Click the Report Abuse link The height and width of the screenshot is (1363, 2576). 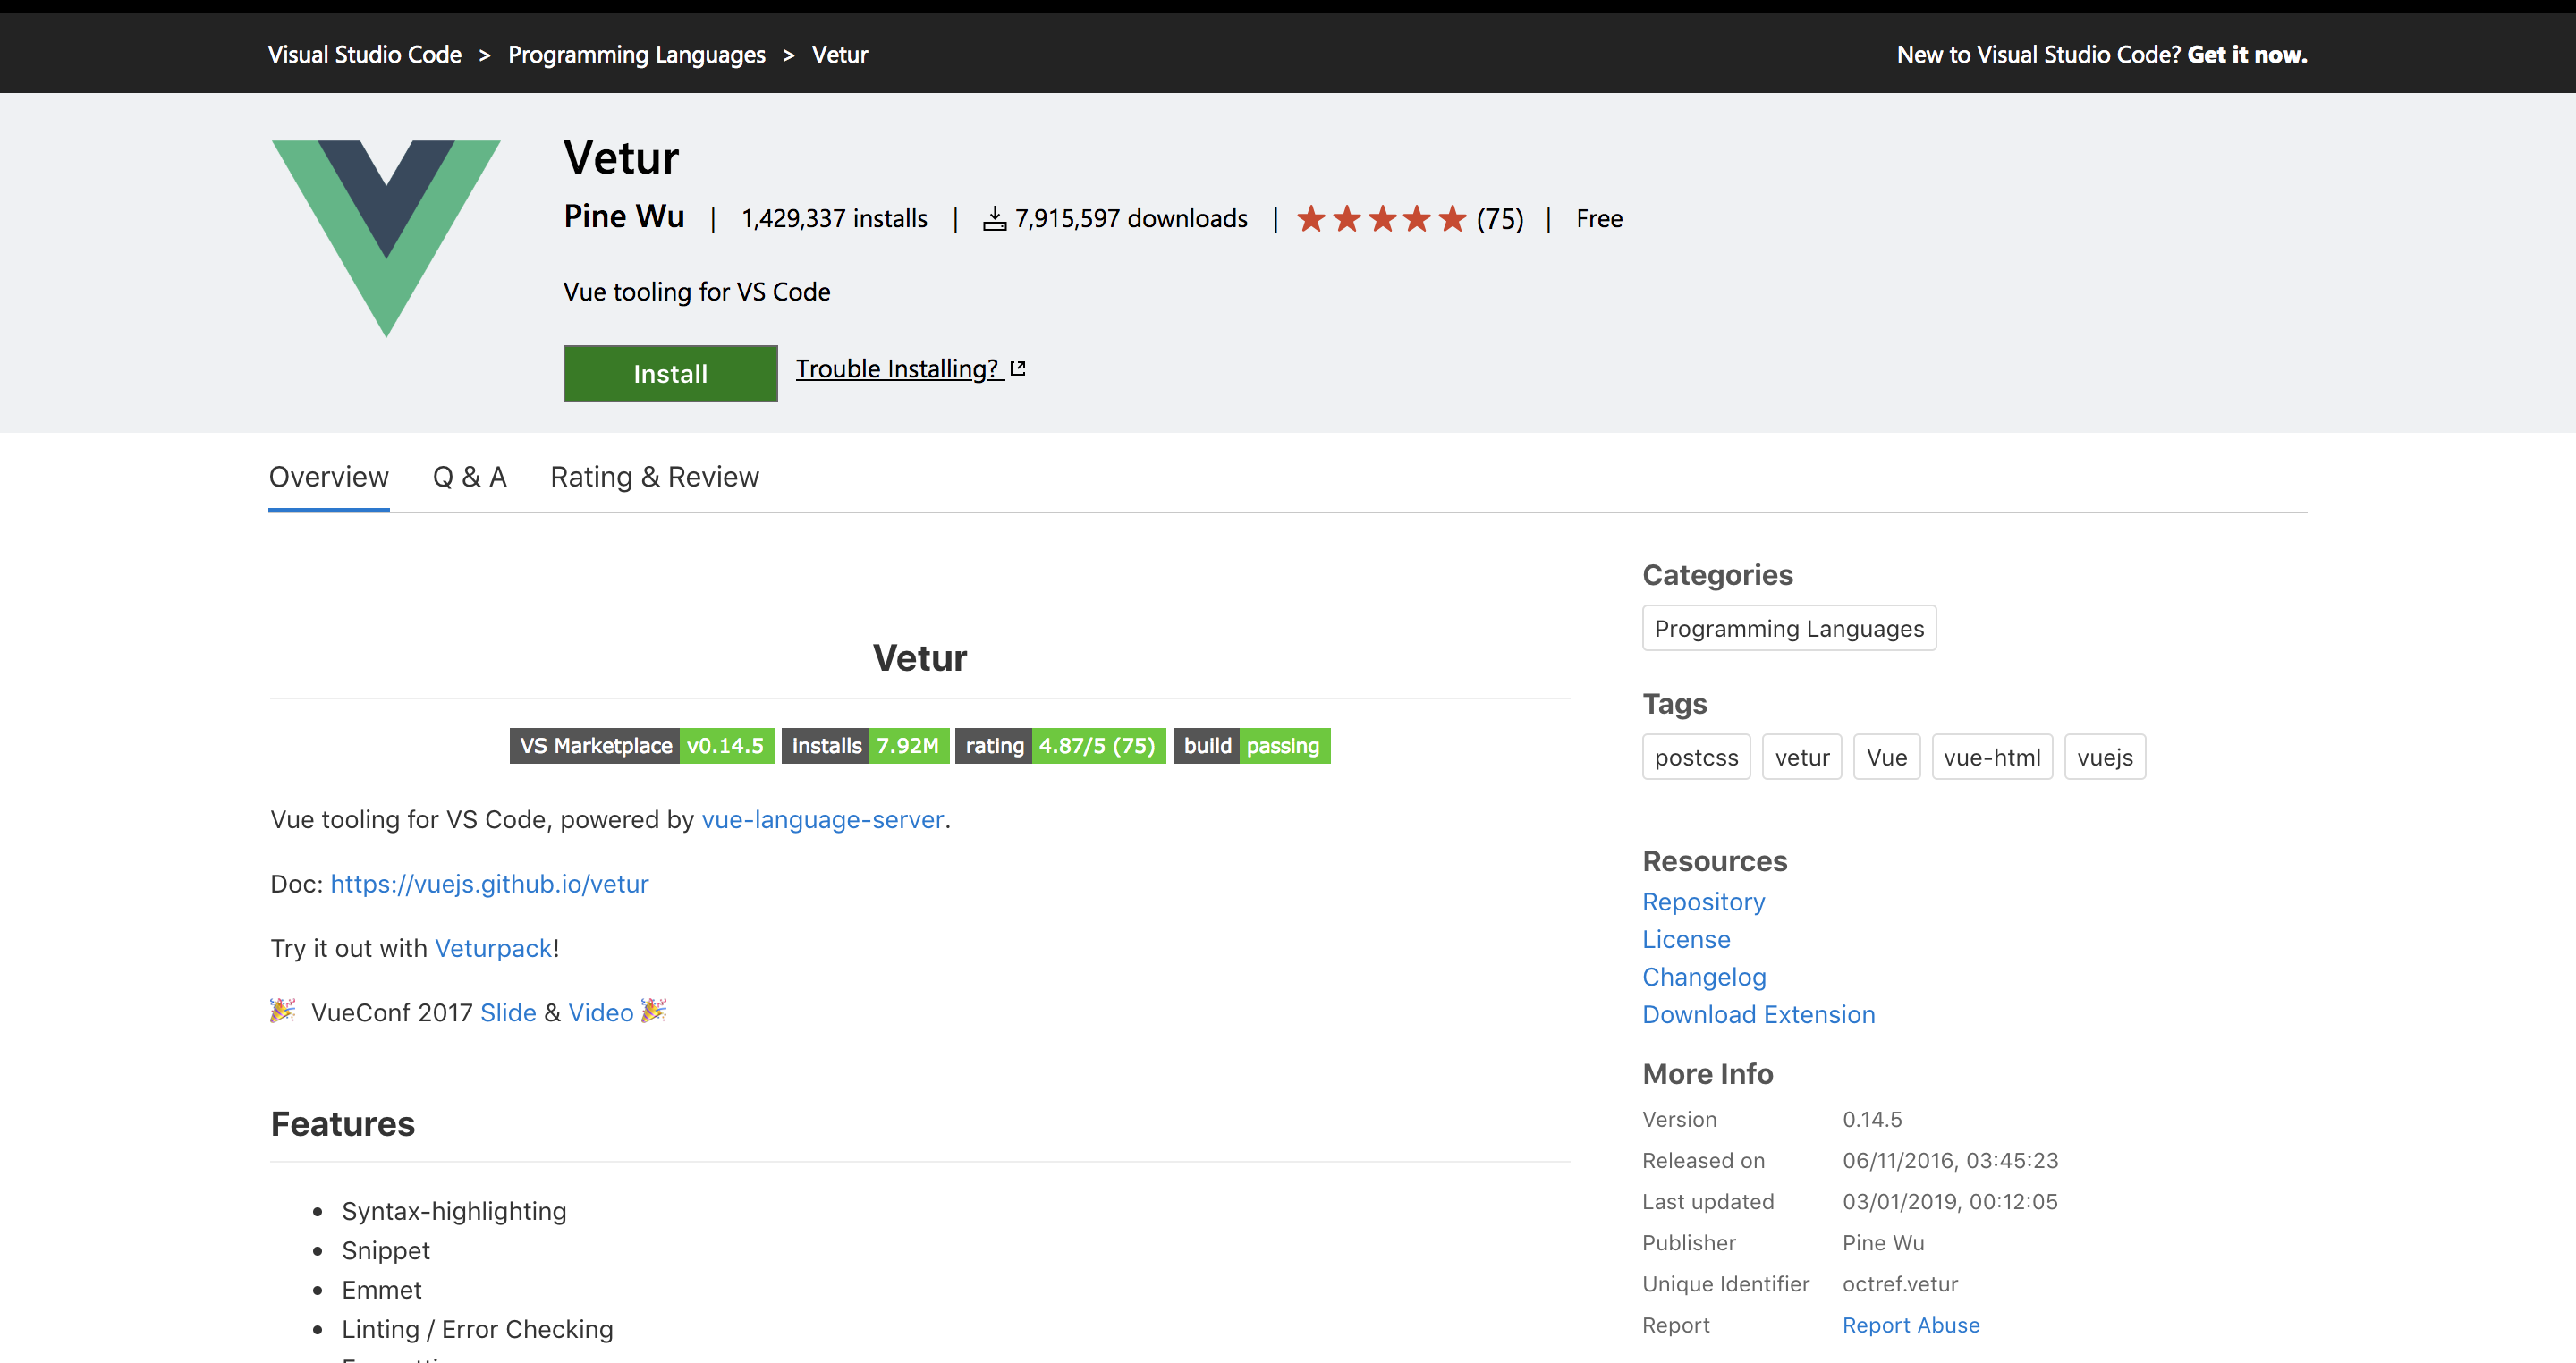point(1910,1325)
